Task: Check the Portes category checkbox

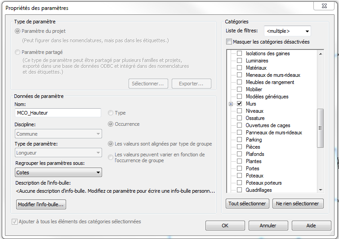Action: click(239, 168)
